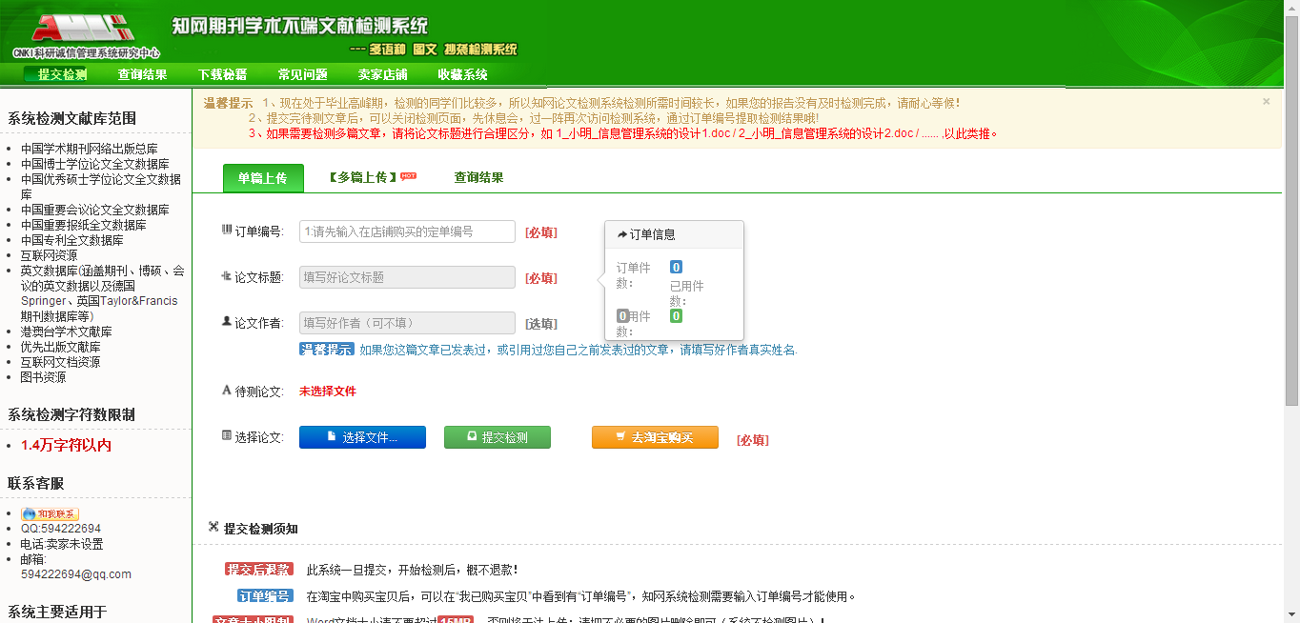Screen dimensions: 1300x623
Task: Click 优先出版文献库 list item
Action: [61, 348]
